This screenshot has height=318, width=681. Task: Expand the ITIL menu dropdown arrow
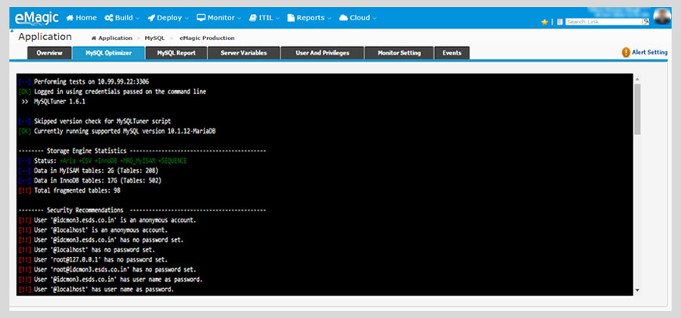[277, 18]
